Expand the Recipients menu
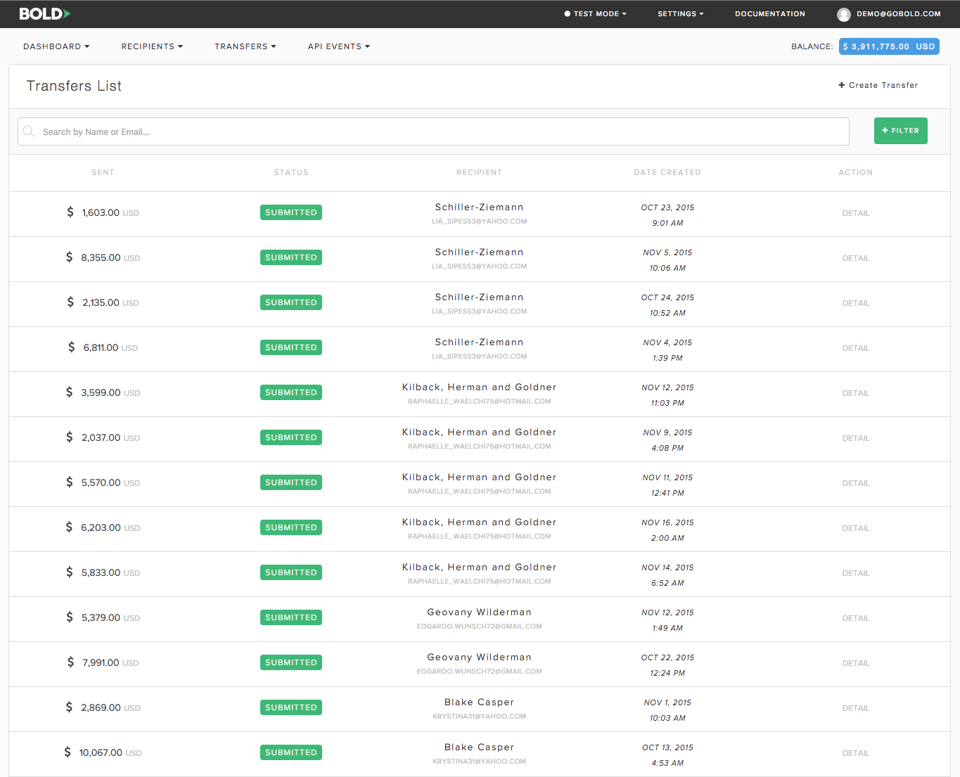The width and height of the screenshot is (960, 777). (152, 46)
